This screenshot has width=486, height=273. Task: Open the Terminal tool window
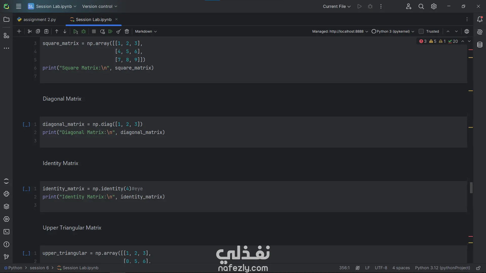tap(6, 232)
